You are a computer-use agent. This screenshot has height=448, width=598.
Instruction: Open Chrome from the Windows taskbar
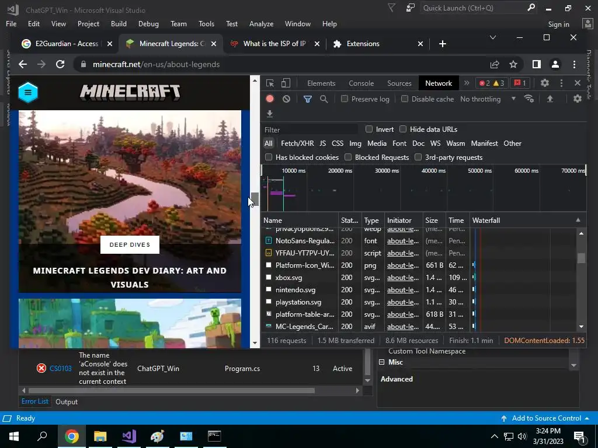71,436
